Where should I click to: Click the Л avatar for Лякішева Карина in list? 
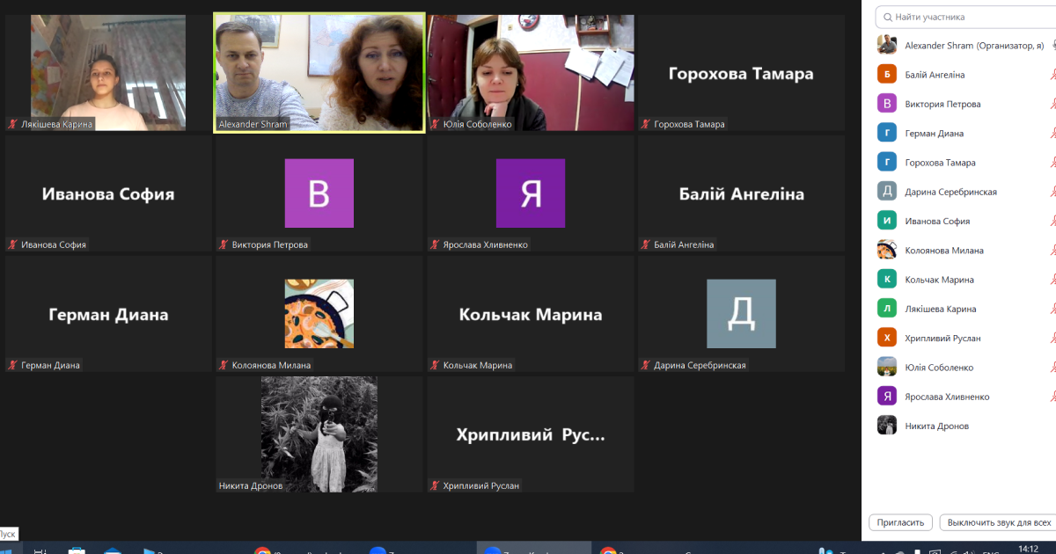pos(887,309)
